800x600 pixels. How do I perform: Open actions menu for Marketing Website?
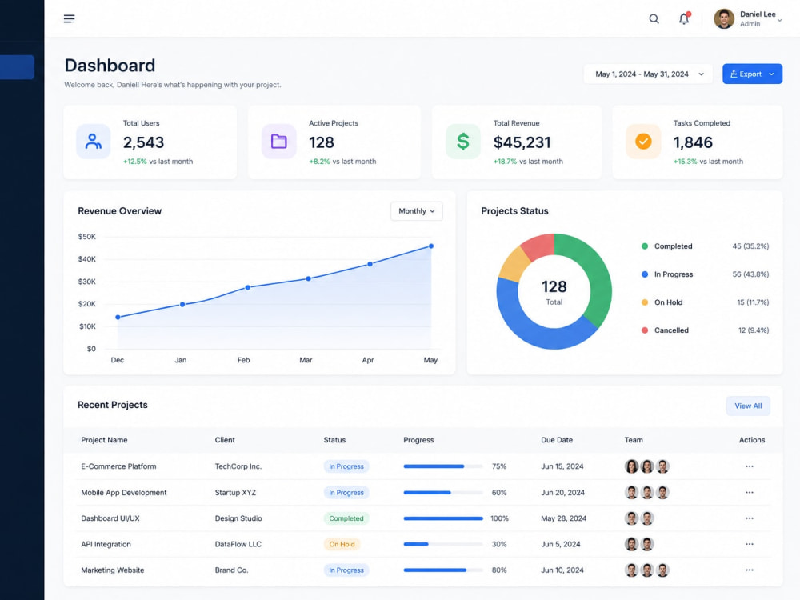click(x=749, y=570)
